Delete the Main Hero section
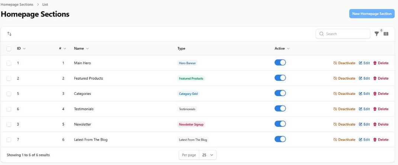Viewport: 398px width, 165px height. coord(381,63)
